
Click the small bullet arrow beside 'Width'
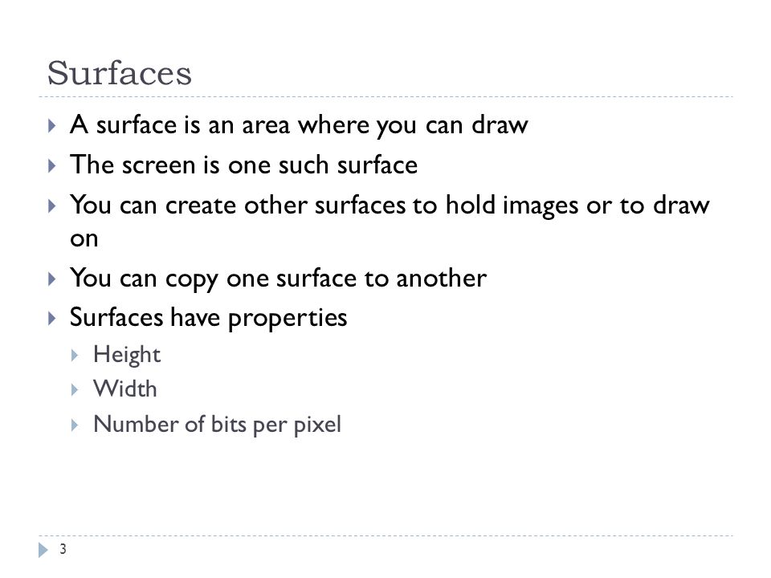(x=74, y=390)
